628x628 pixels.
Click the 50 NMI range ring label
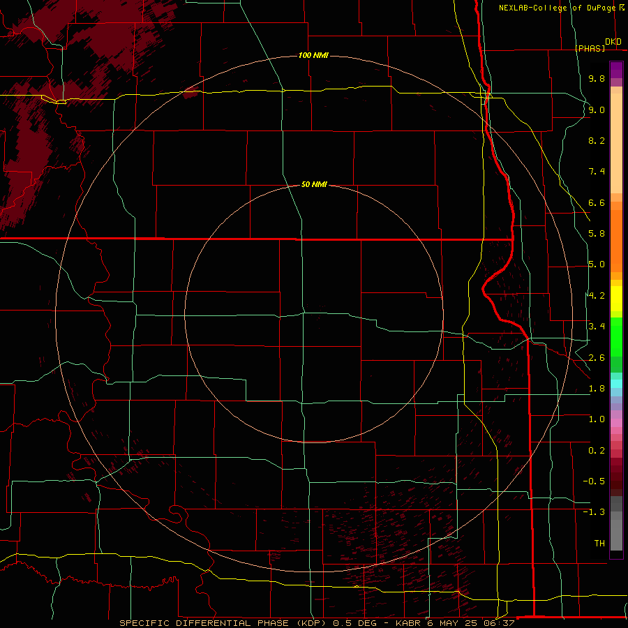pyautogui.click(x=314, y=184)
